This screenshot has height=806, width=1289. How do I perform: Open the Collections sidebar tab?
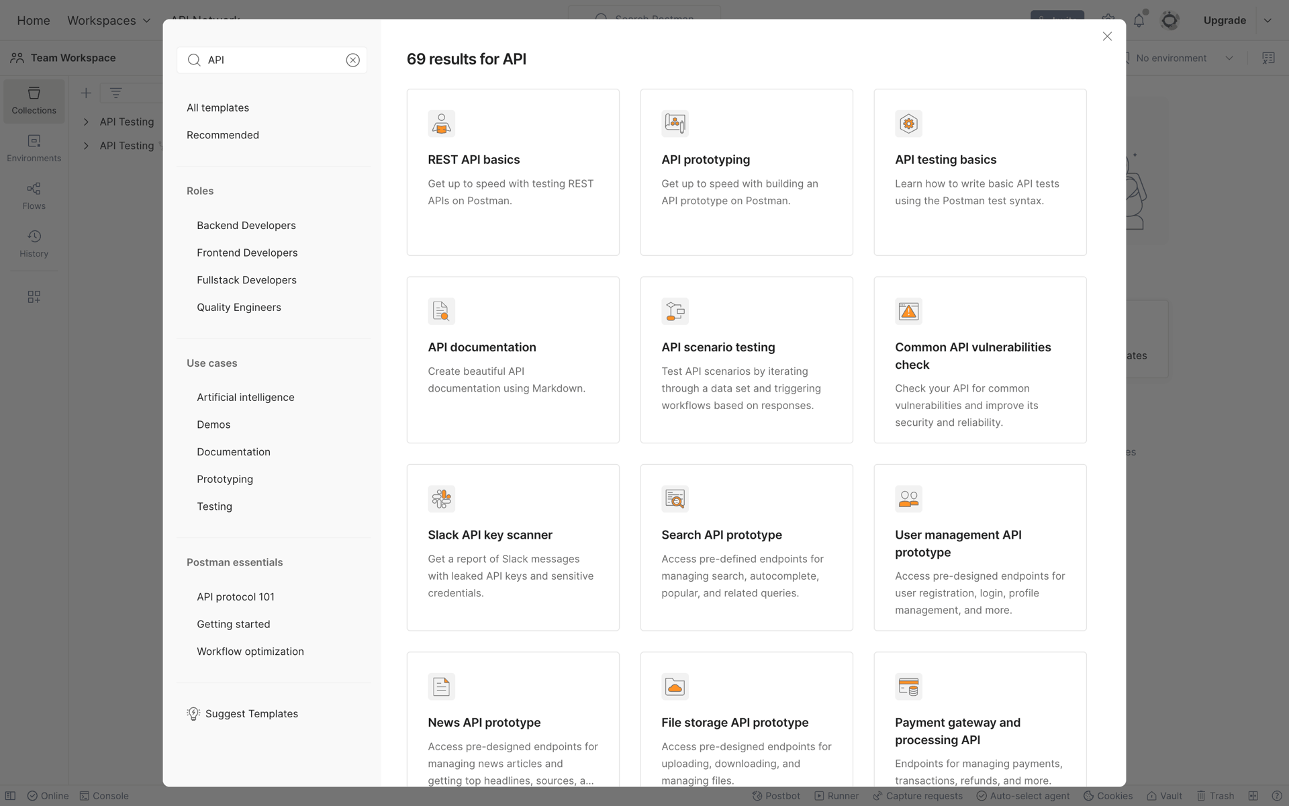(34, 101)
